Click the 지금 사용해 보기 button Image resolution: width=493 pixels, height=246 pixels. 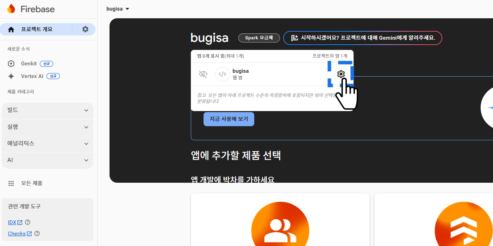229,119
